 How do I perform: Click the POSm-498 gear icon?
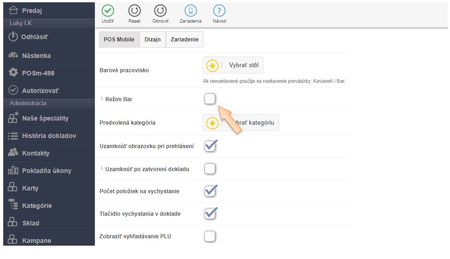[13, 73]
